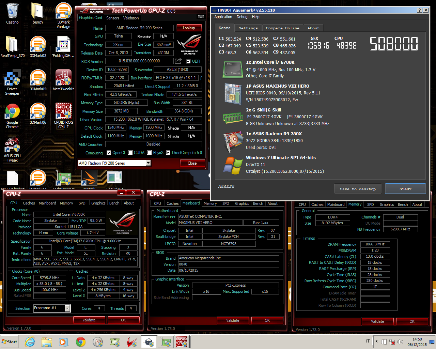This screenshot has width=436, height=349.
Task: Click the CPU chip icon in Aquamark
Action: [x=233, y=70]
